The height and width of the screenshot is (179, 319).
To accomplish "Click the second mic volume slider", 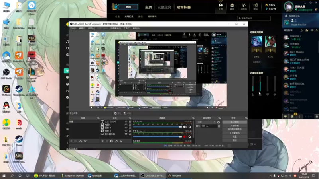I will point(158,137).
